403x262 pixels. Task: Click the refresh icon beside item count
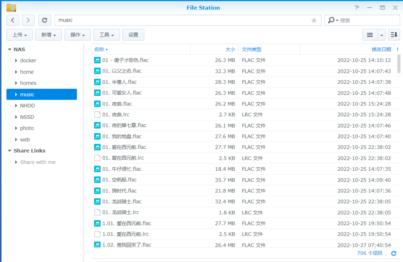click(x=394, y=253)
